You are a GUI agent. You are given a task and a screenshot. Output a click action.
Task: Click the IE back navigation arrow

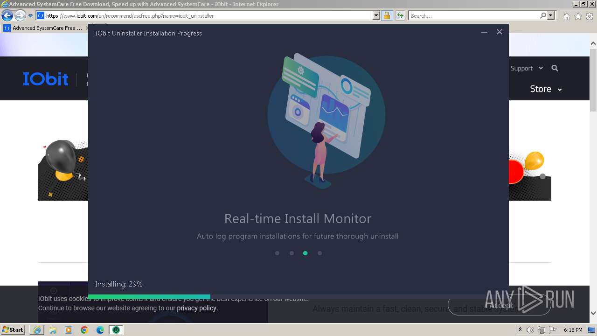(7, 16)
